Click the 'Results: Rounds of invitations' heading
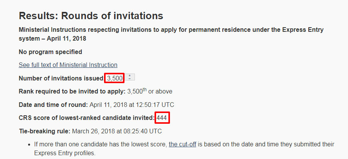Viewport: 348px width, 159px height. point(91,16)
